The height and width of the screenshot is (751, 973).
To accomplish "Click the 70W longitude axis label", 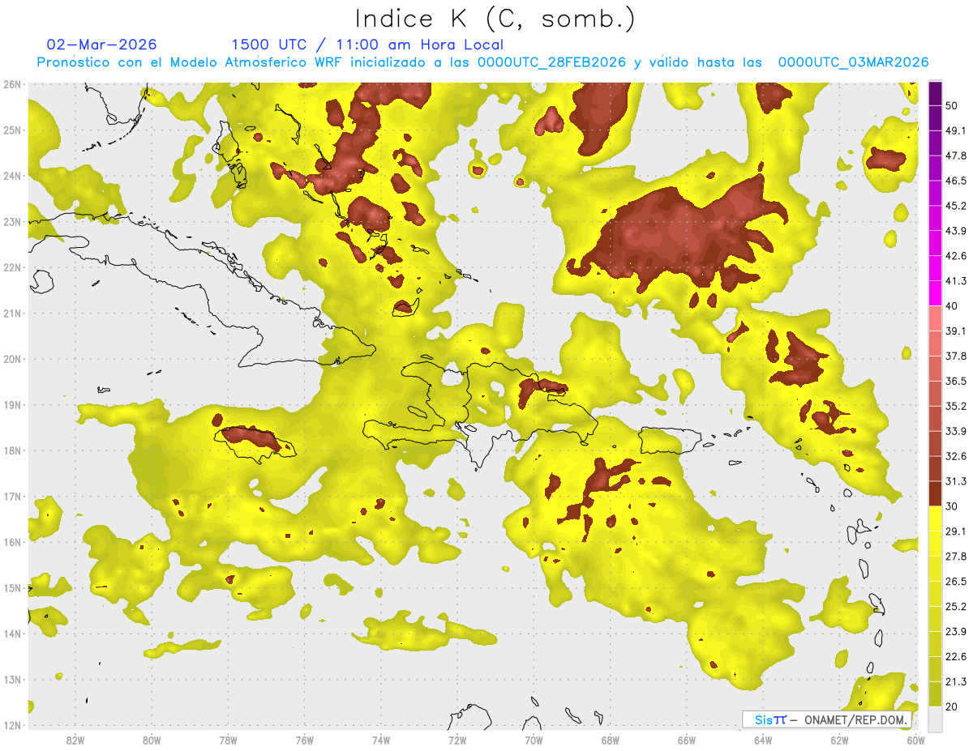I will [534, 740].
